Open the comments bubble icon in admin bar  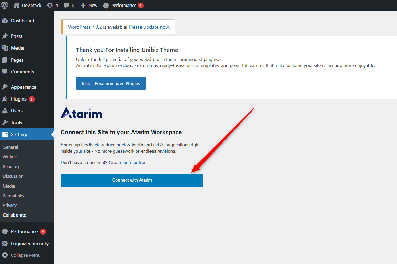click(66, 5)
